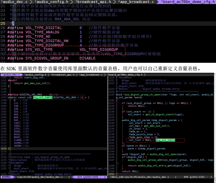This screenshot has width=216, height=183.
Task: Click the 16384 entry commented //31
Action: pos(17,146)
